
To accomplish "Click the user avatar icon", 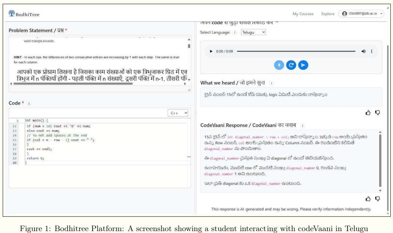I will (x=344, y=14).
